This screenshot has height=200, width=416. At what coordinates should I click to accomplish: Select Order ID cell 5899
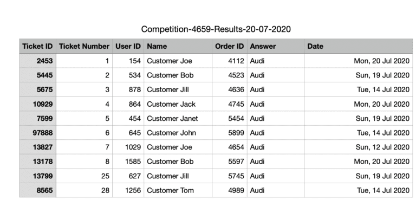tap(230, 133)
